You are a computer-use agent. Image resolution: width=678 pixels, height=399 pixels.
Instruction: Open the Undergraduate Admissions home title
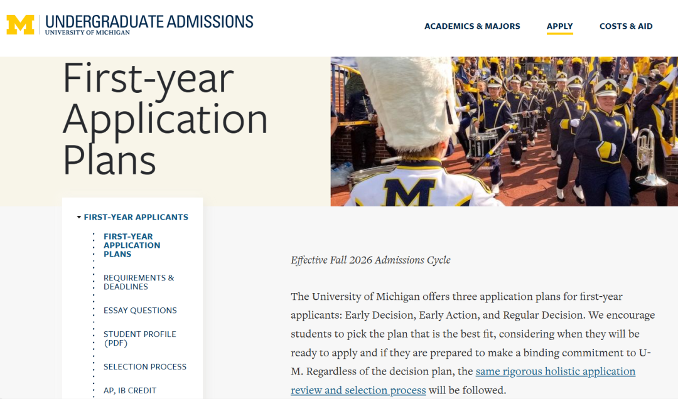149,21
